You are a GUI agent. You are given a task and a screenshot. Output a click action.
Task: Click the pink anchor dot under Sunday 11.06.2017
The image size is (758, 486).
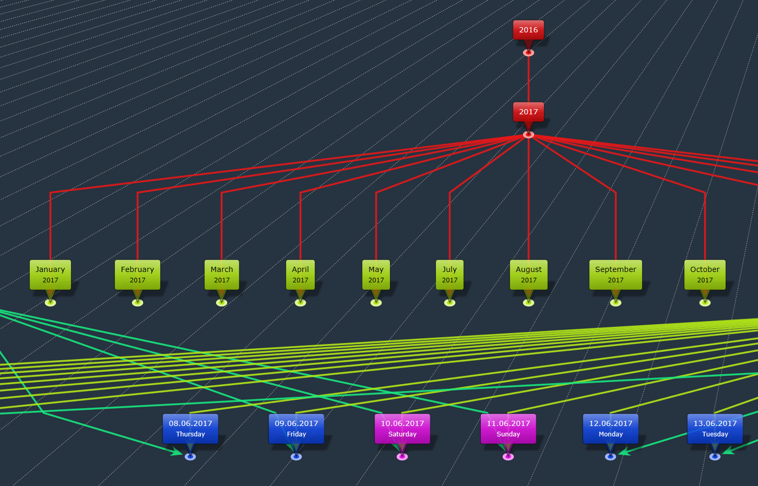pyautogui.click(x=508, y=457)
